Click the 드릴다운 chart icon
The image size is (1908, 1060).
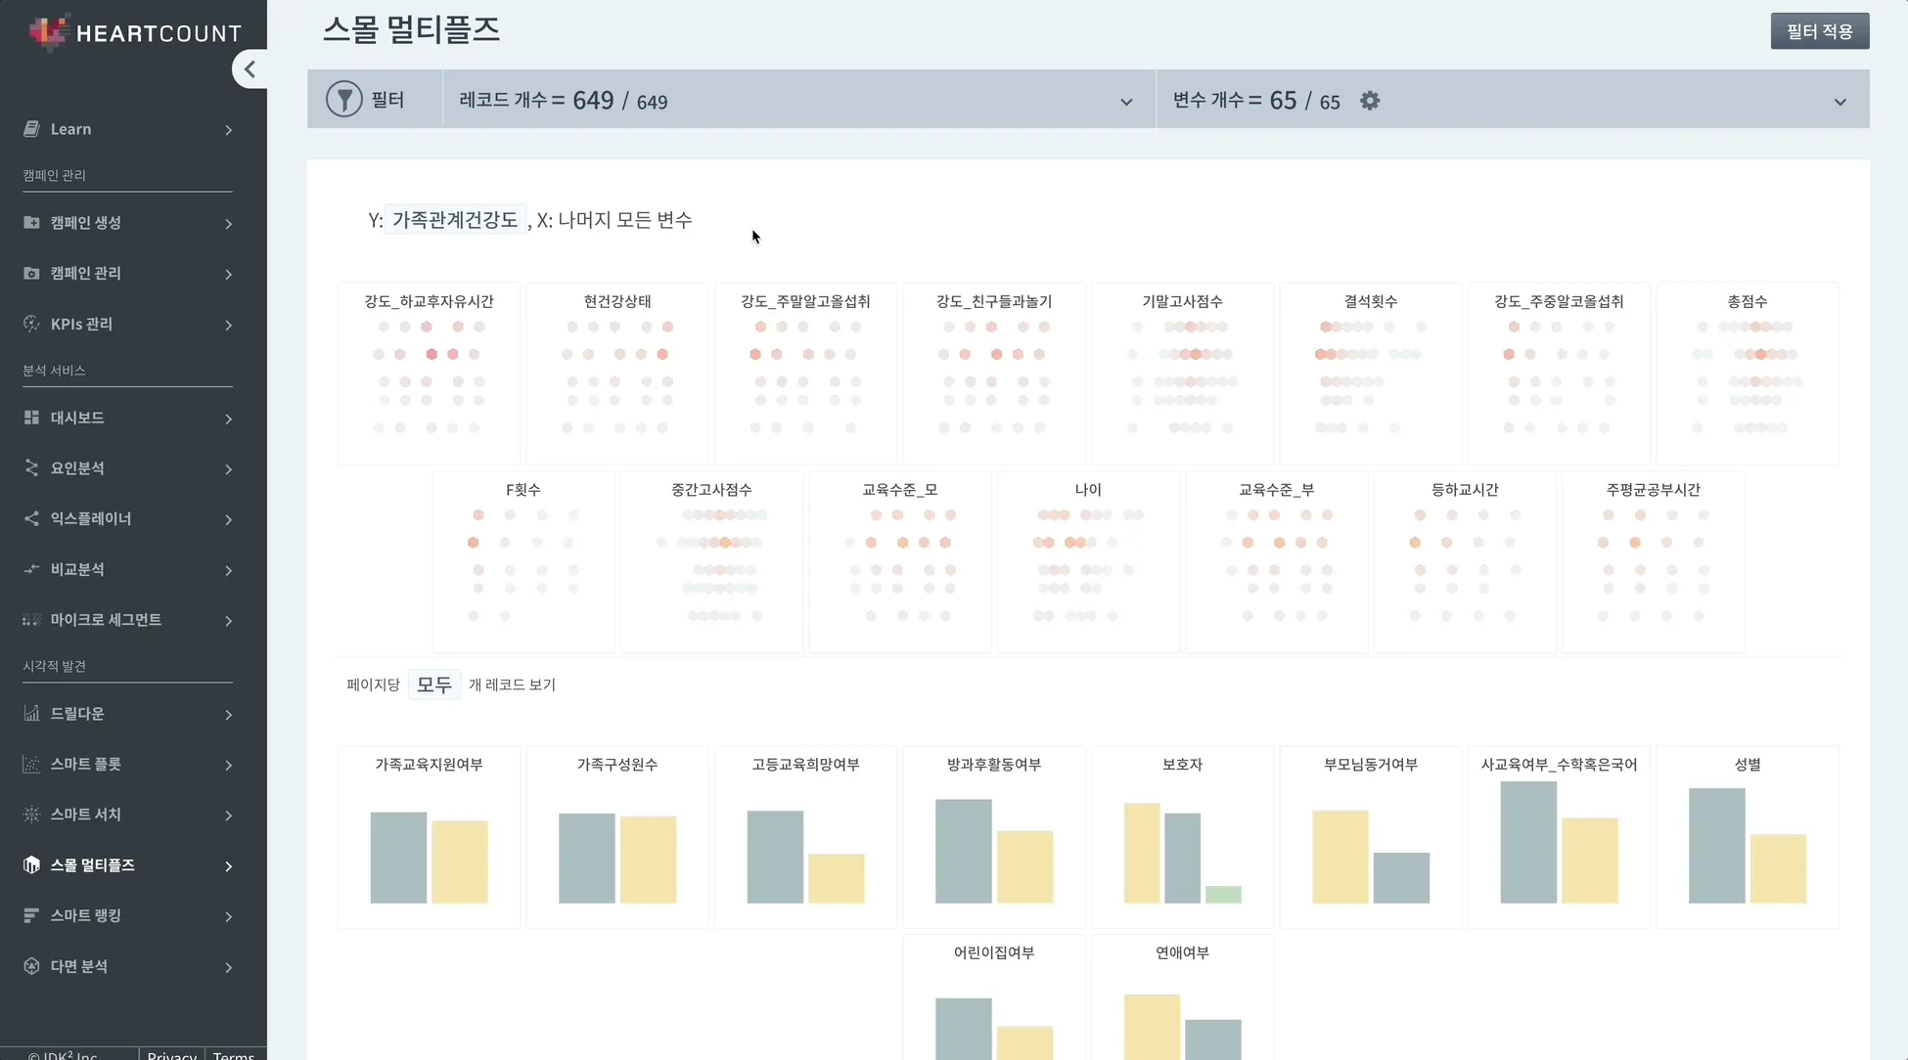(31, 713)
